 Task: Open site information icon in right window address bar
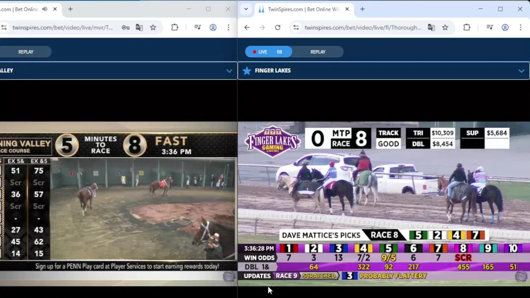coord(296,27)
